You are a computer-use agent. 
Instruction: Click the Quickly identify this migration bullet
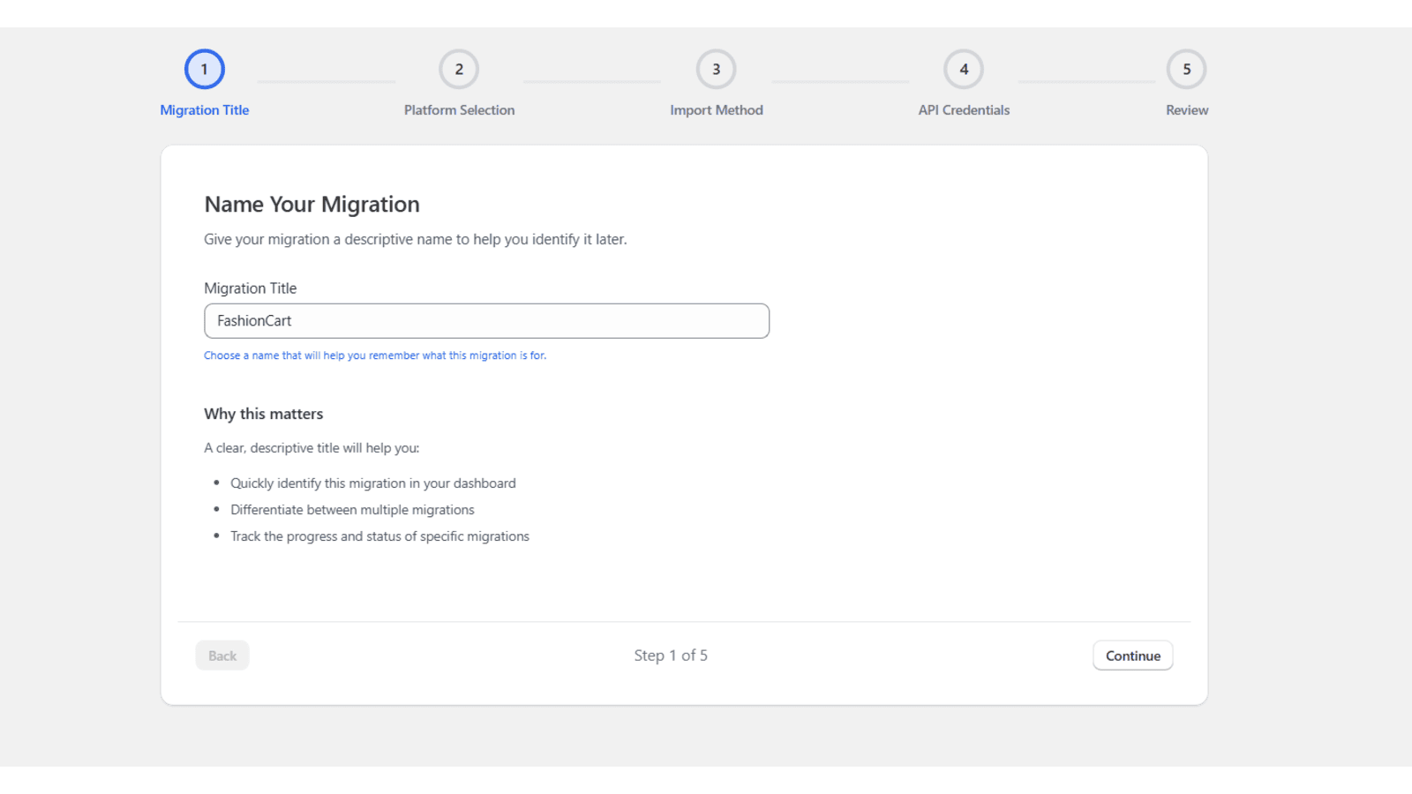pos(372,483)
